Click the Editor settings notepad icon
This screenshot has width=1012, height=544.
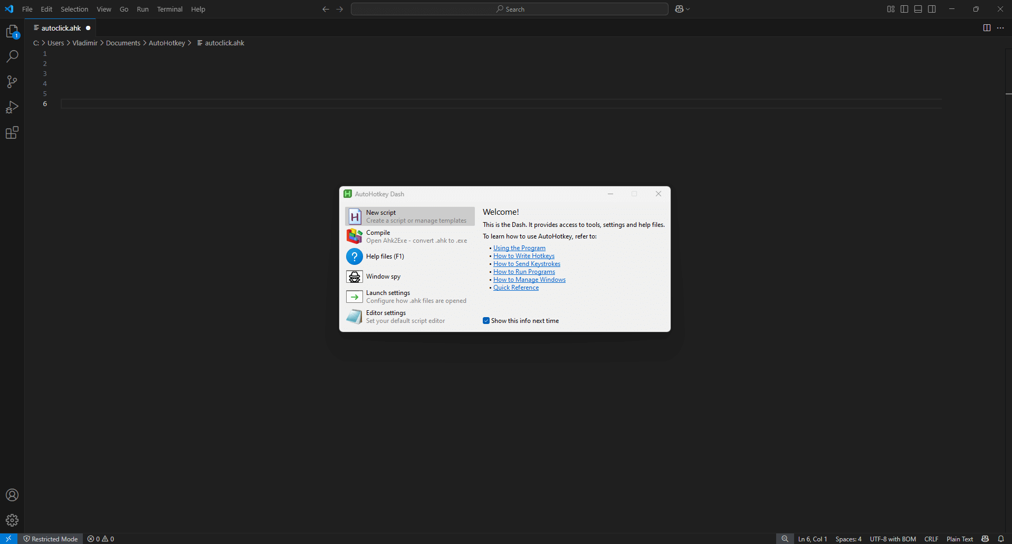click(355, 317)
